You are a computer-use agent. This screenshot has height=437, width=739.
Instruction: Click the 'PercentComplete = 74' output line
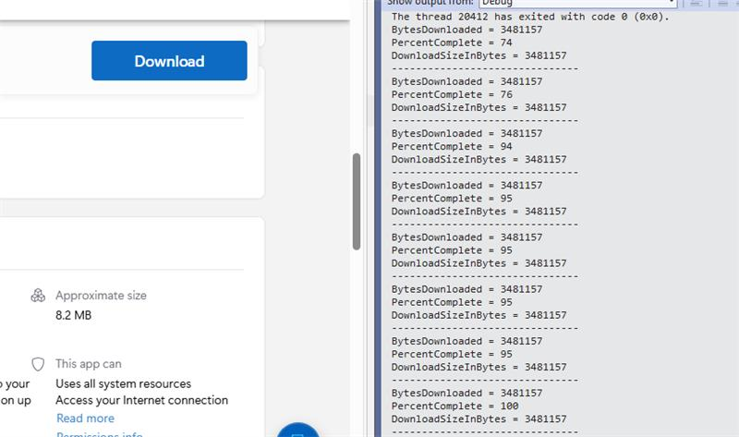pyautogui.click(x=452, y=42)
